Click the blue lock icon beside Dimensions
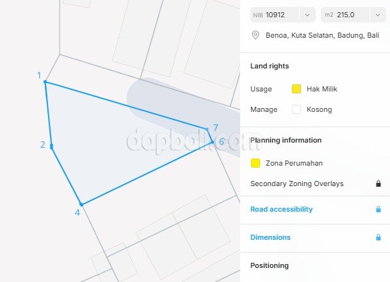The image size is (390, 282). 378,237
